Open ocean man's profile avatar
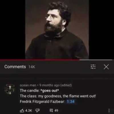Viewport: 114px width, 114px height. tap(10, 89)
